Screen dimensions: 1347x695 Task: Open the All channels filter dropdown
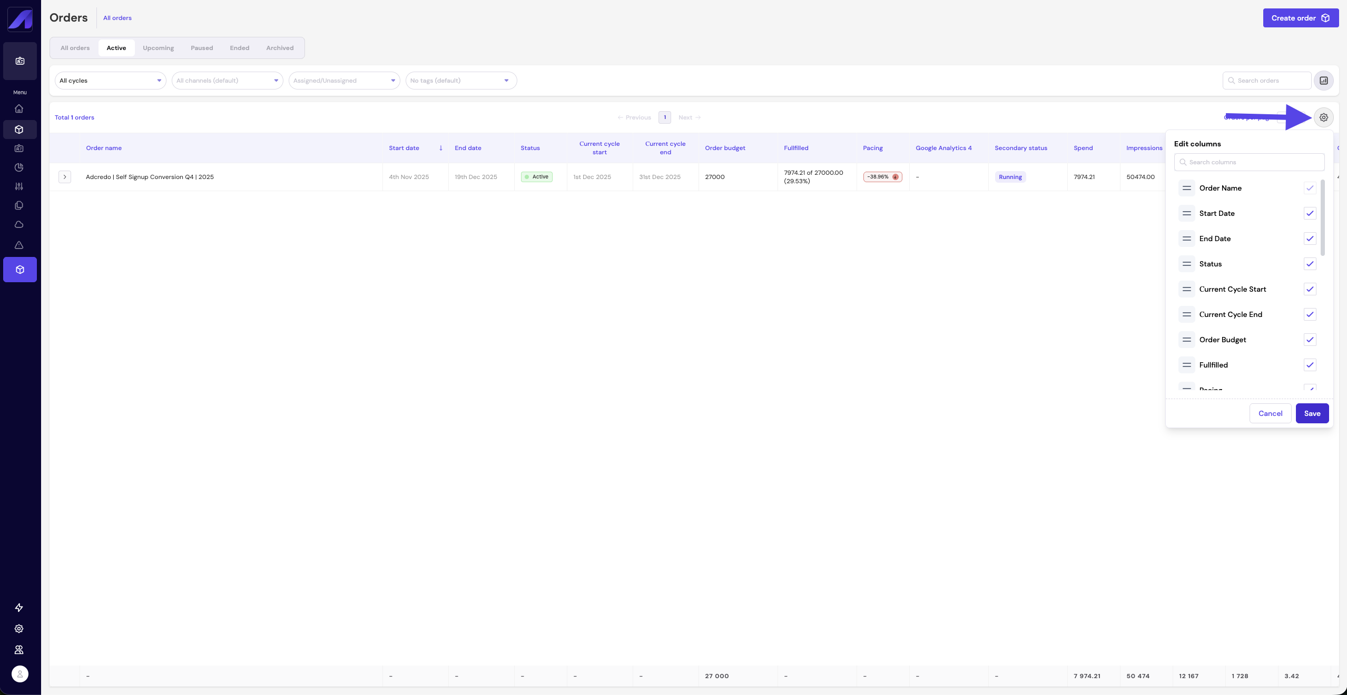(227, 81)
